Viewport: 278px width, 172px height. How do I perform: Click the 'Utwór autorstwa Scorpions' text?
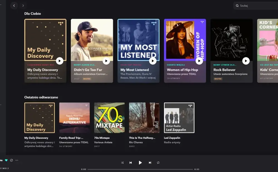230,74
